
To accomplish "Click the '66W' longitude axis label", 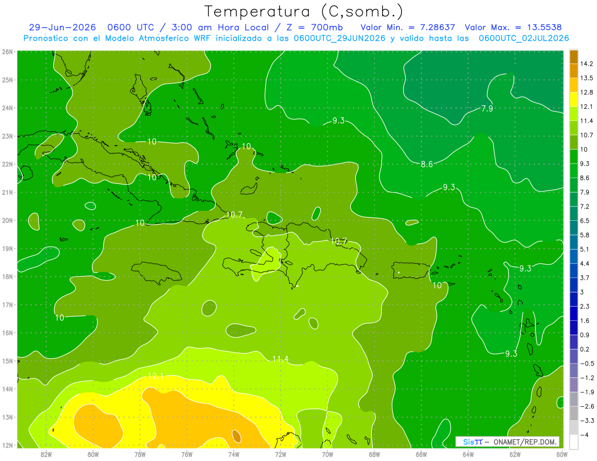I will click(x=421, y=454).
